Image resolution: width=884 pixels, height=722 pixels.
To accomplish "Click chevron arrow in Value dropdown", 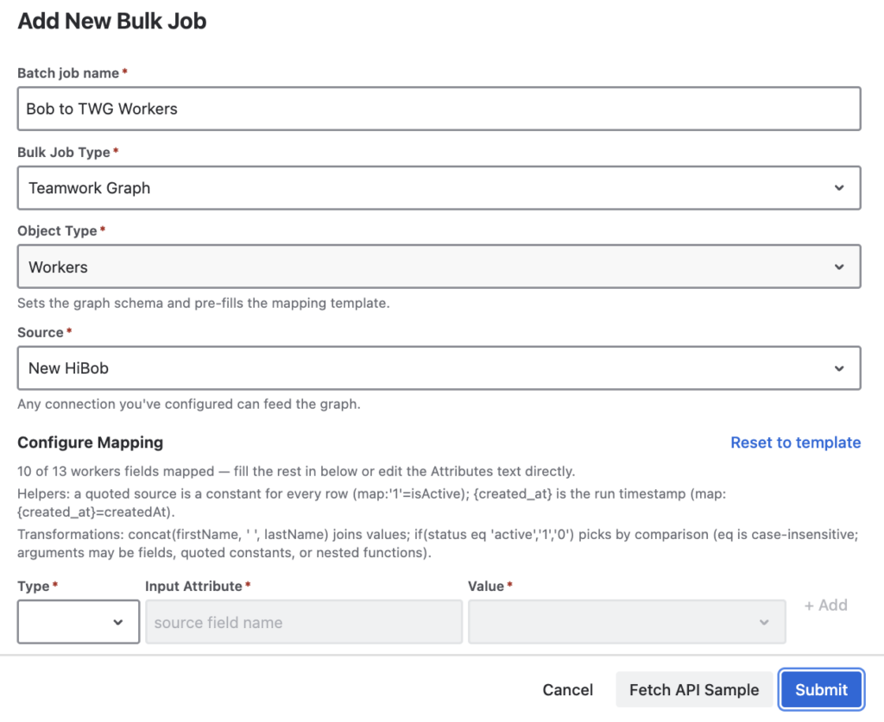I will pos(764,622).
